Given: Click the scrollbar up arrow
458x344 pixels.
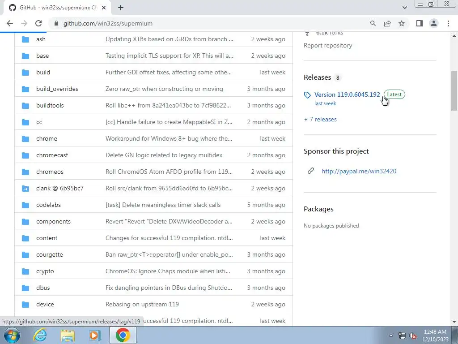Looking at the screenshot, I should [454, 36].
